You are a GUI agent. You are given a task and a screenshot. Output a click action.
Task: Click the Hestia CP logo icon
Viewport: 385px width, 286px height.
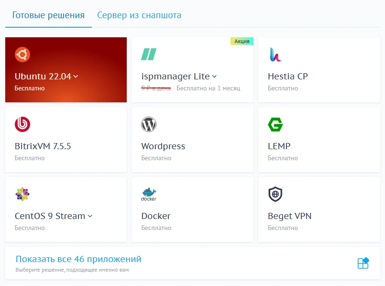275,55
